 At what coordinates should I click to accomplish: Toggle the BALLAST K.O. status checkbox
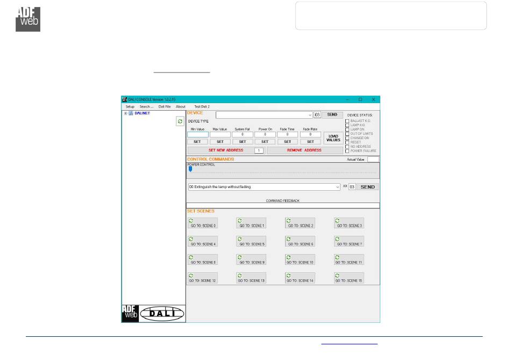click(347, 121)
